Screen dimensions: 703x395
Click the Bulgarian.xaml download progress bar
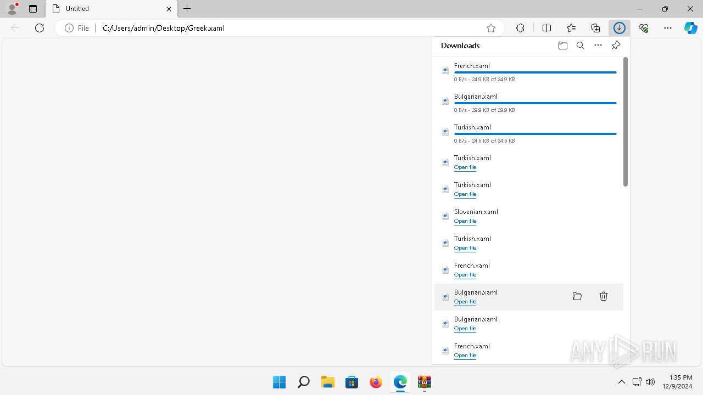tap(535, 103)
